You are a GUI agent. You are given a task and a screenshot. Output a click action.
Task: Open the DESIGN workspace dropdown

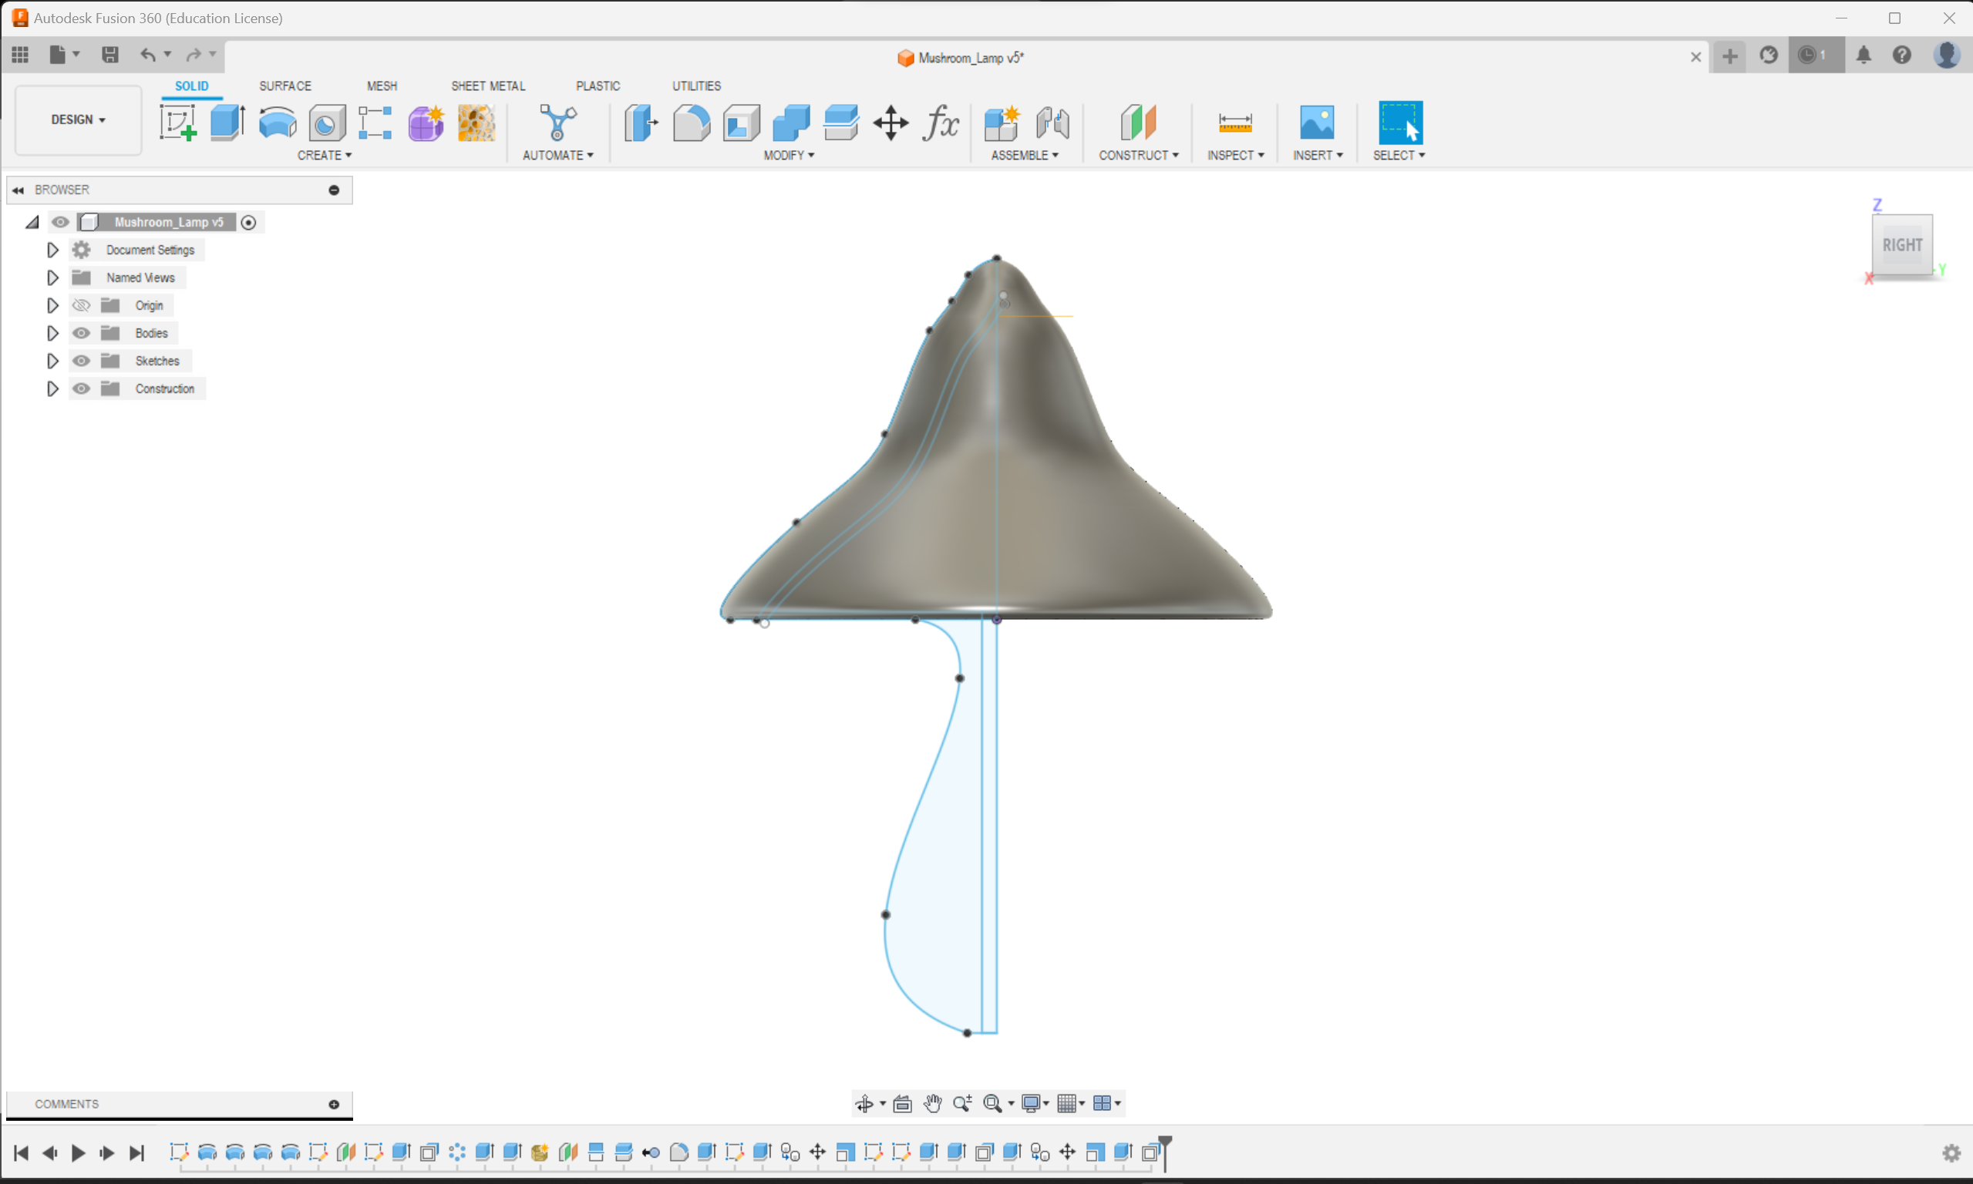point(78,119)
